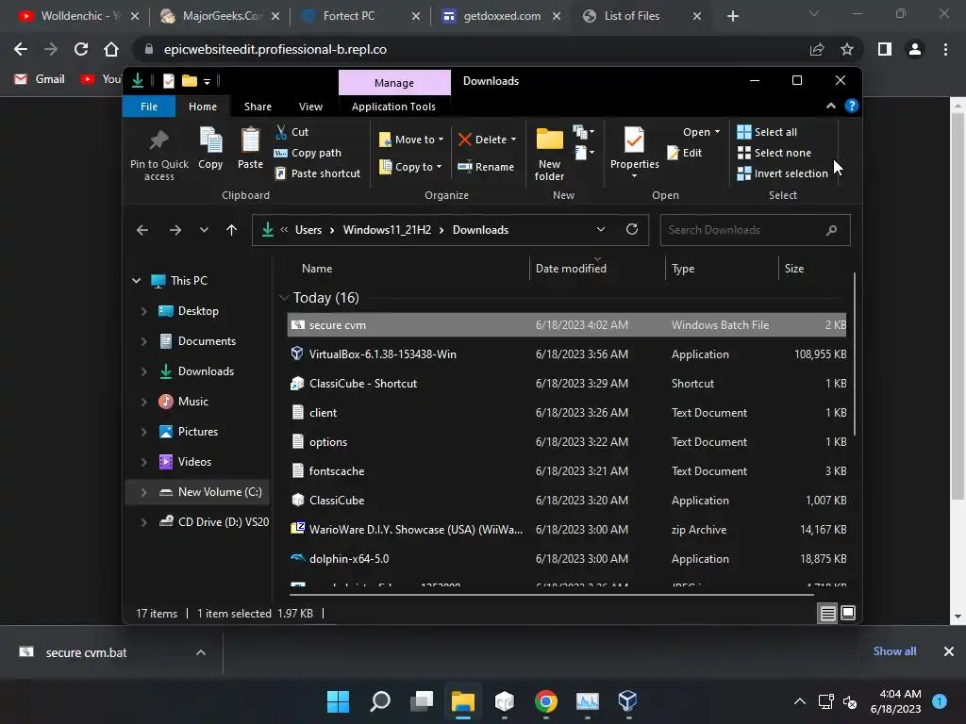Switch to details view layout icon

[827, 613]
